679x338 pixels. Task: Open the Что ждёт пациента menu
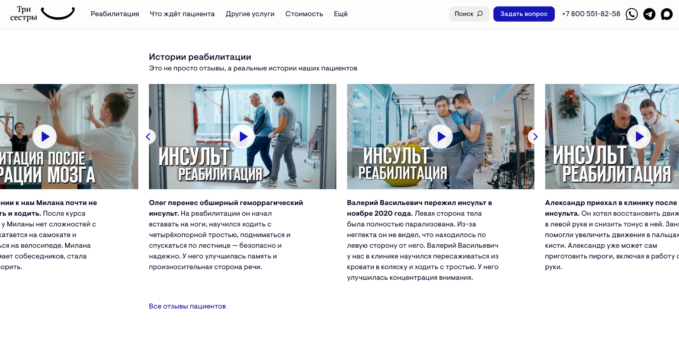(182, 14)
